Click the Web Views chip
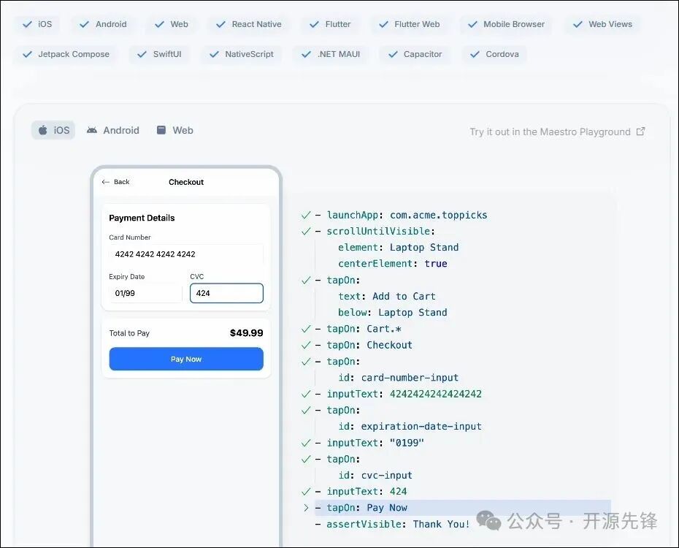679x548 pixels. point(602,24)
